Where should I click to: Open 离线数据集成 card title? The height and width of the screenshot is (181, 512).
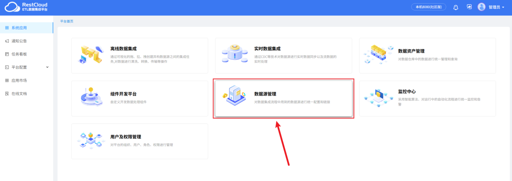point(123,49)
